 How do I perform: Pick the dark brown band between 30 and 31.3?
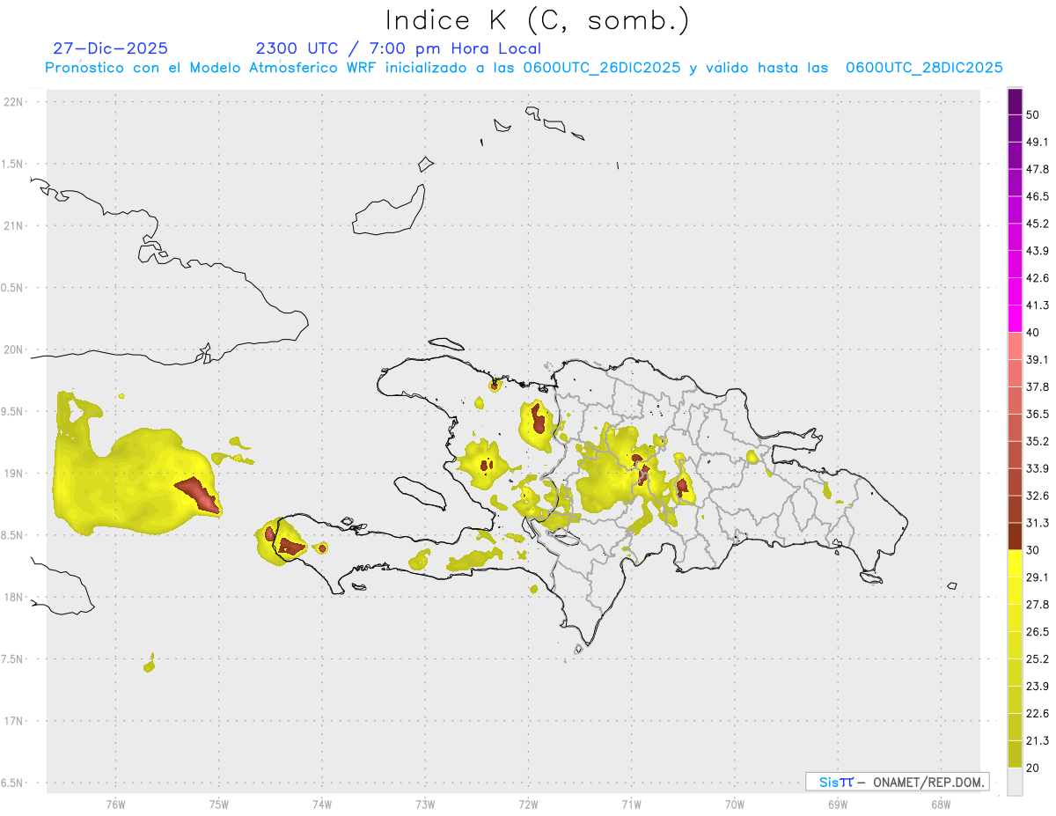(x=1015, y=536)
